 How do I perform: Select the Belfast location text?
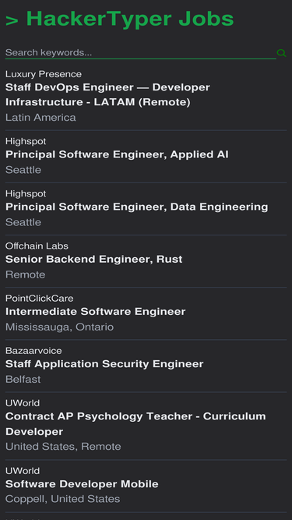23,379
